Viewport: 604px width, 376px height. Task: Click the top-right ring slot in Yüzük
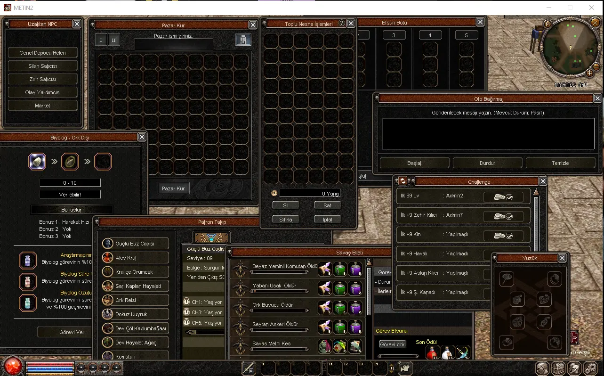pos(555,279)
